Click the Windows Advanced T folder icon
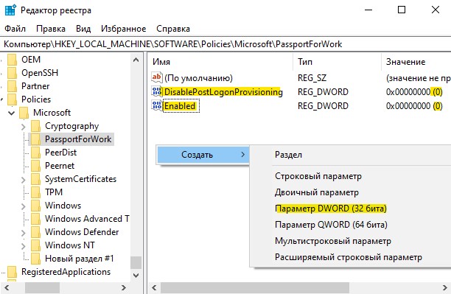 coord(35,219)
